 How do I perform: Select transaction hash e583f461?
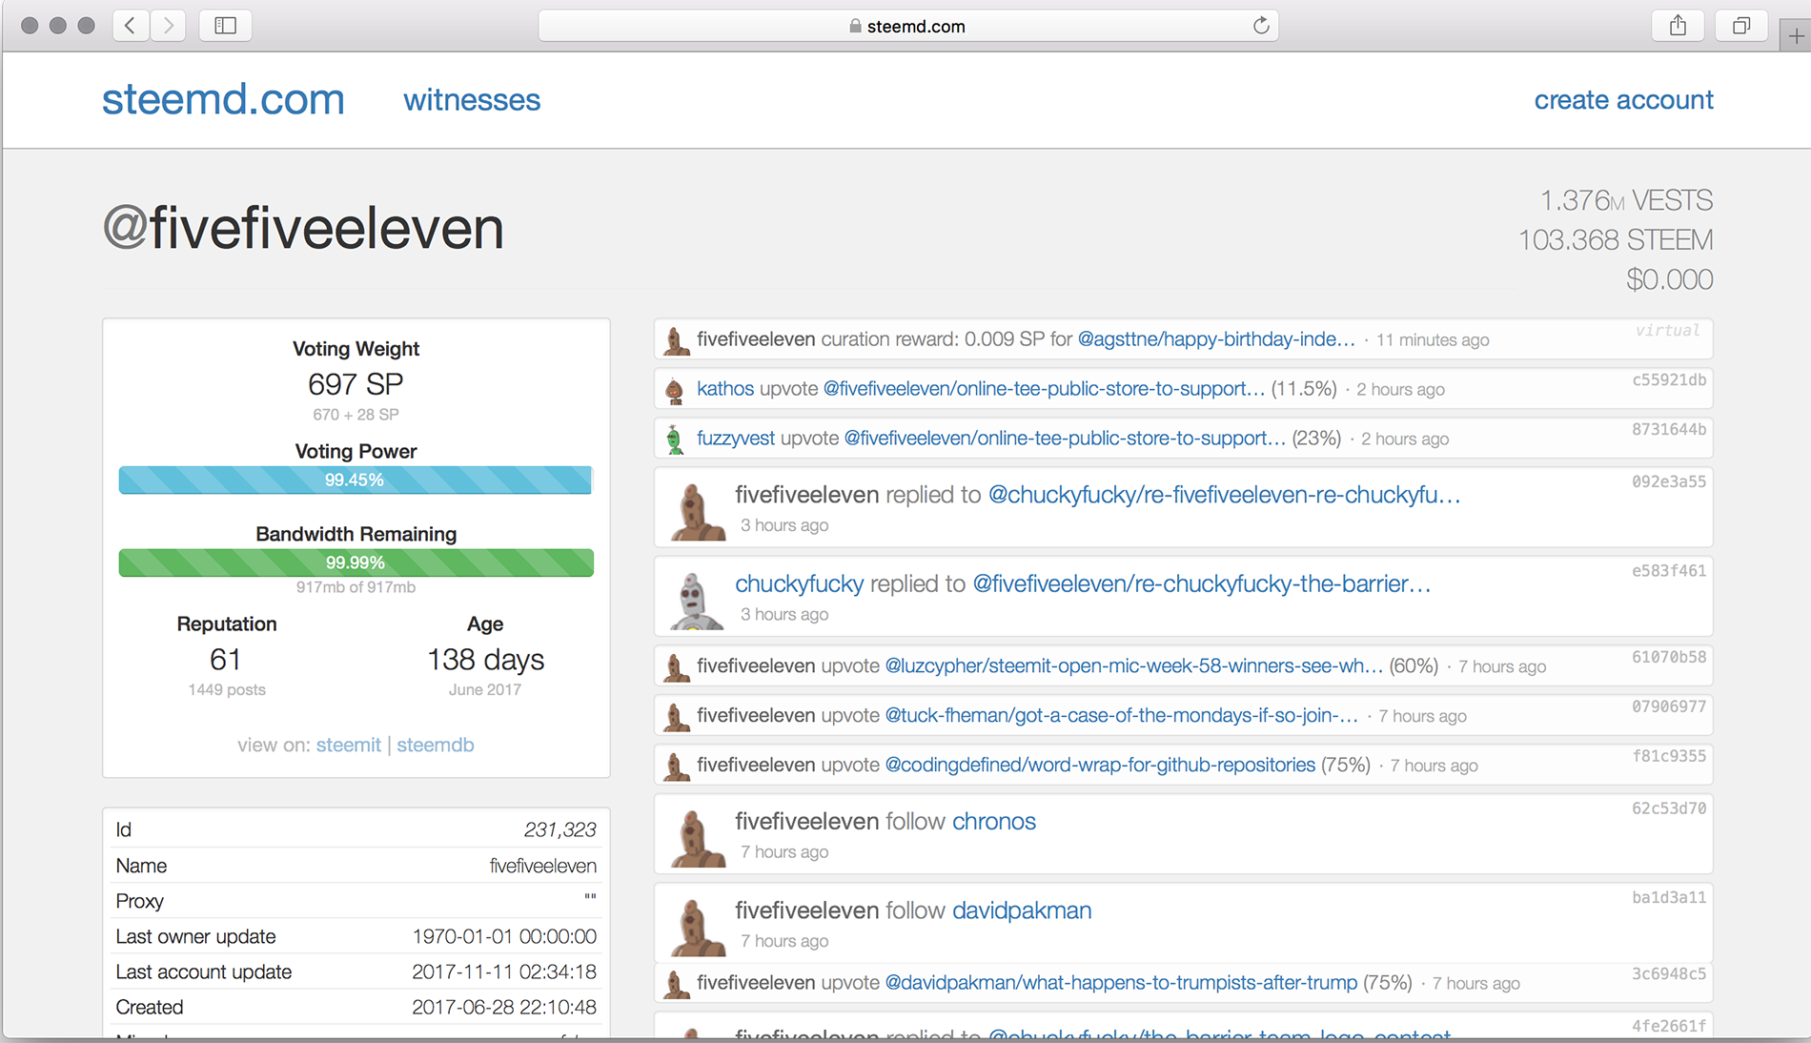1669,570
